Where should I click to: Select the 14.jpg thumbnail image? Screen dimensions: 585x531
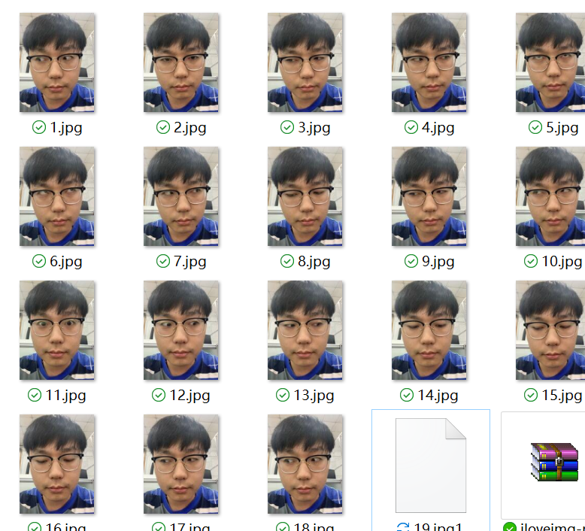[x=429, y=330]
